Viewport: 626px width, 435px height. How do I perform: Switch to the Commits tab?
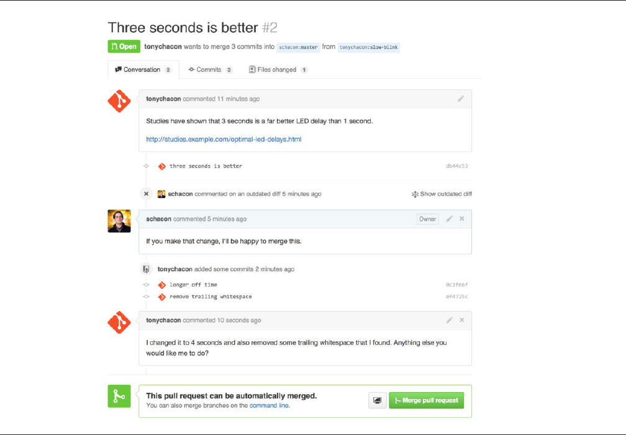click(209, 70)
